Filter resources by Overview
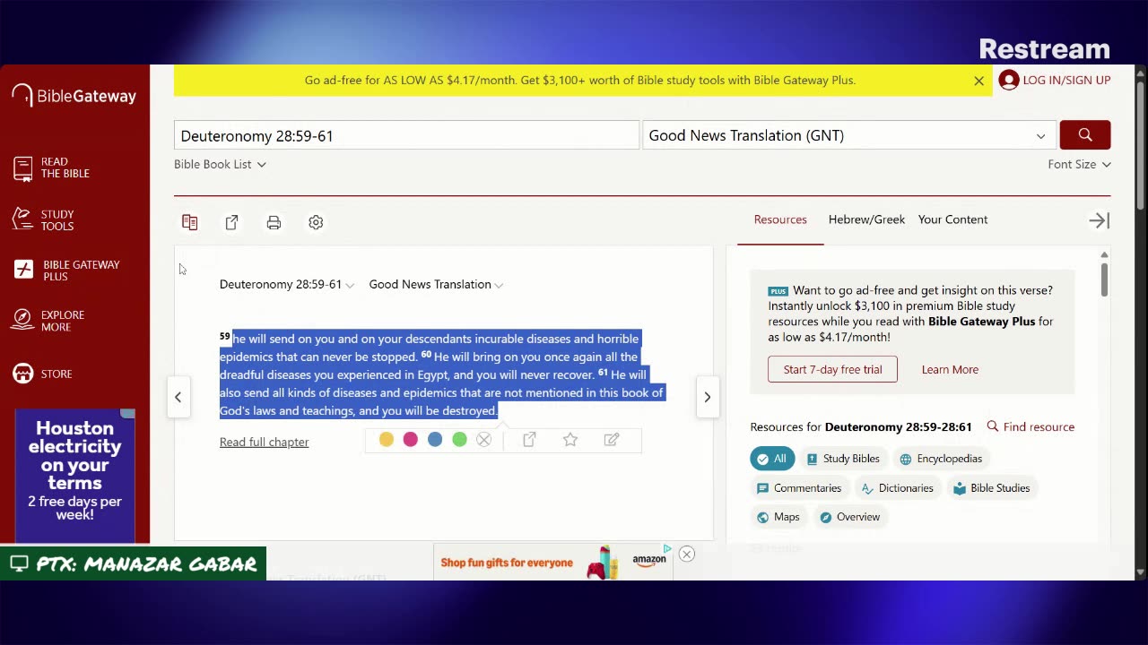Screen dimensions: 1148x645 [849, 517]
